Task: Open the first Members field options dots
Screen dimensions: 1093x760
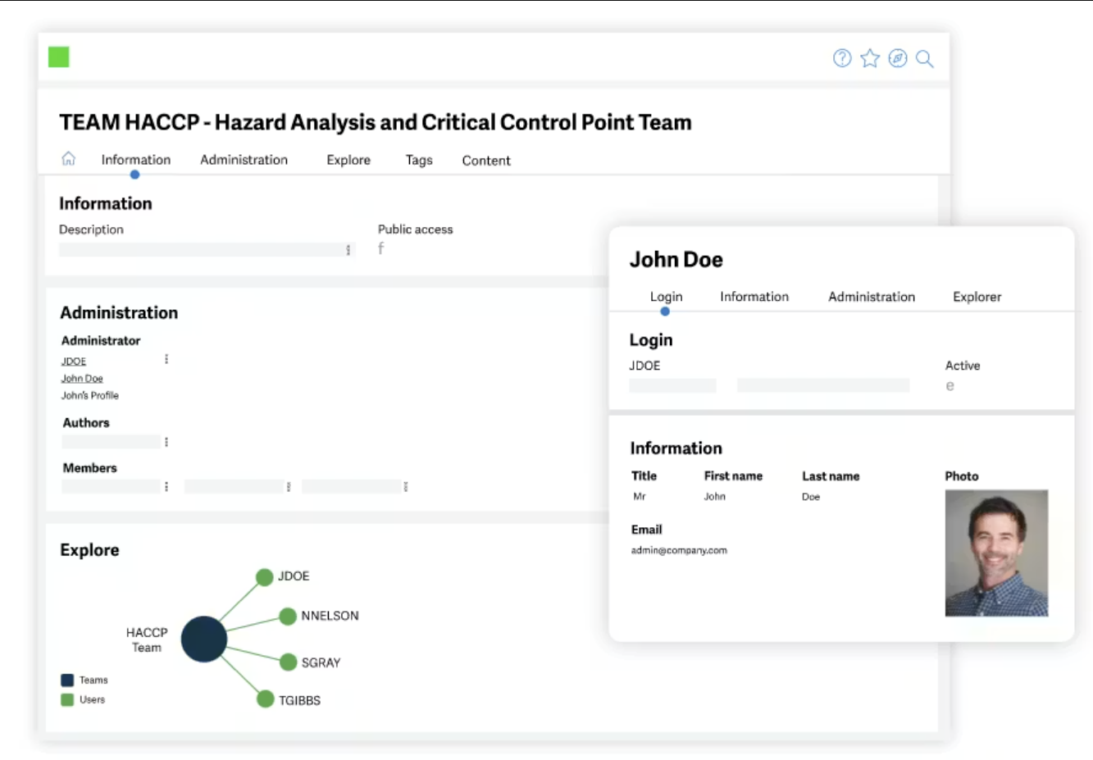Action: pyautogui.click(x=166, y=487)
